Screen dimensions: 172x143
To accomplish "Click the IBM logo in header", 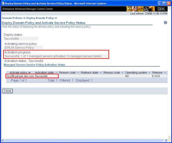I will coord(161,9).
